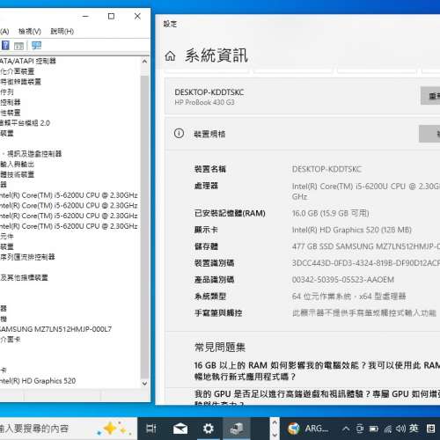
Task: Open the Mail app taskbar icon
Action: coord(180,429)
